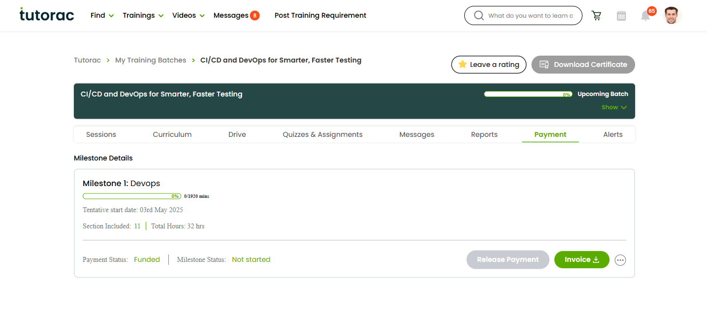The width and height of the screenshot is (707, 317).
Task: Open the calendar icon in header
Action: 621,16
